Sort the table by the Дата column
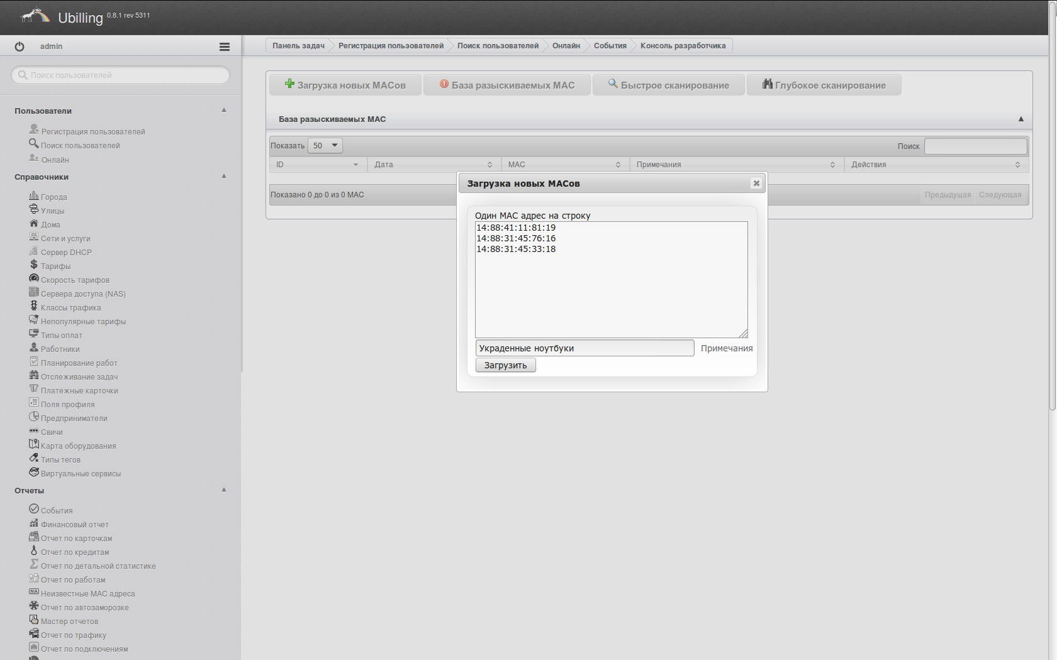 tap(433, 165)
